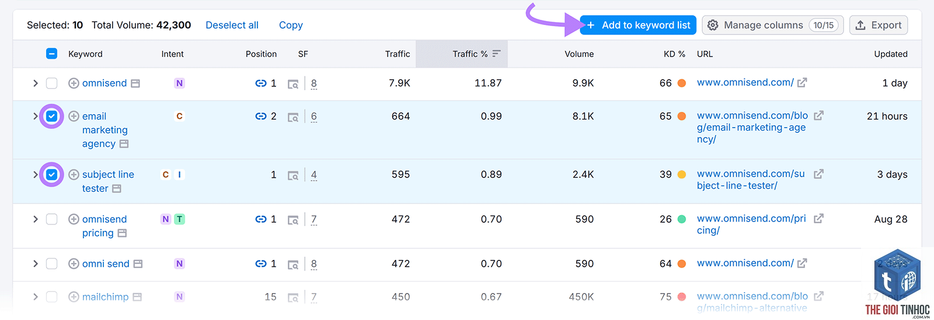Click the C intent badge for email marketing agency
934x320 pixels.
(179, 116)
